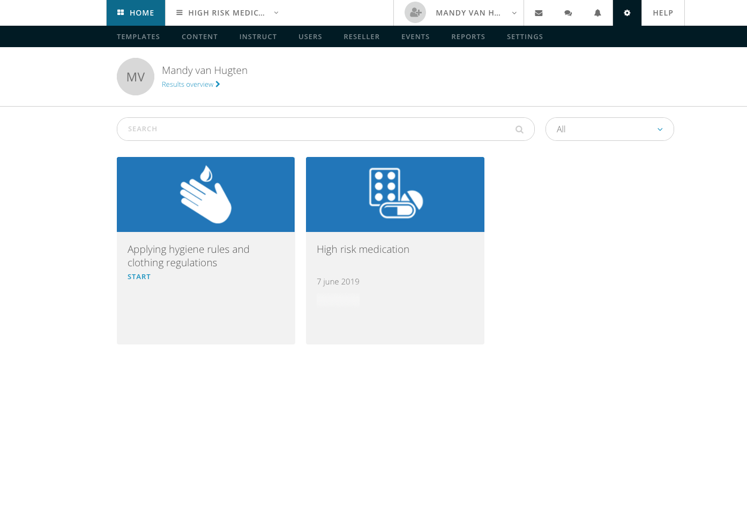
Task: Click the search magnifier icon
Action: pos(519,130)
